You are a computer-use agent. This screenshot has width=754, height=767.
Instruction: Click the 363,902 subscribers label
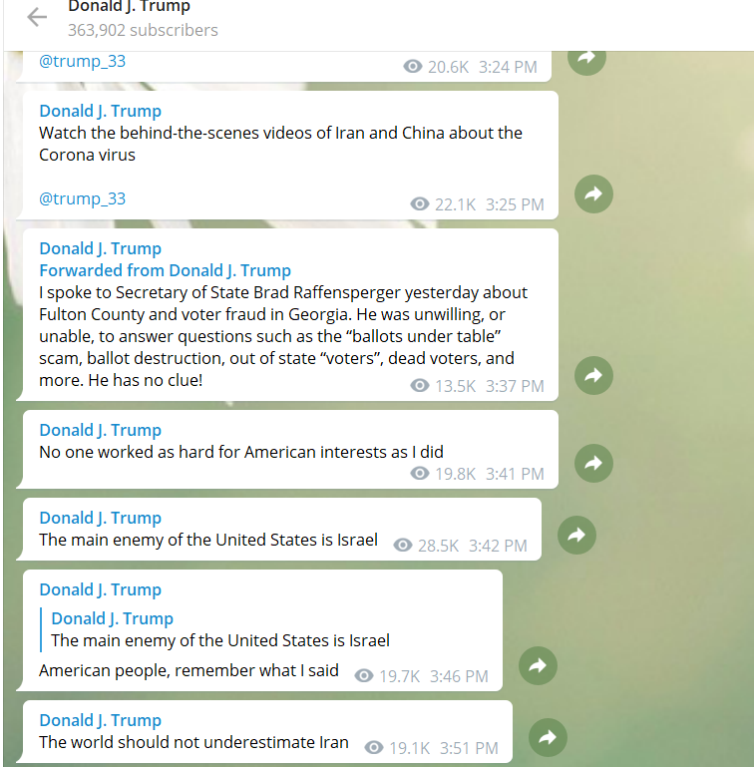pyautogui.click(x=143, y=30)
